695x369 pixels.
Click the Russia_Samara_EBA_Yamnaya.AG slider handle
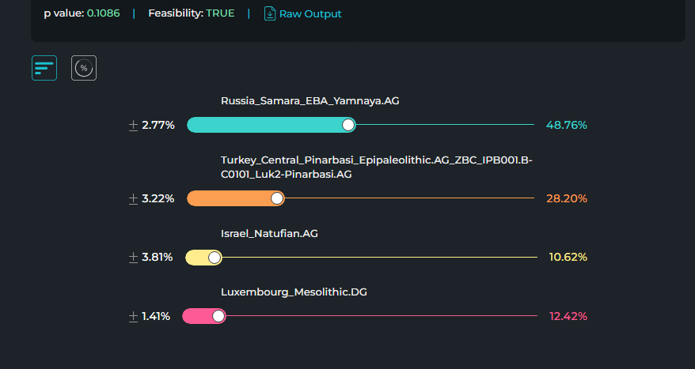click(348, 125)
